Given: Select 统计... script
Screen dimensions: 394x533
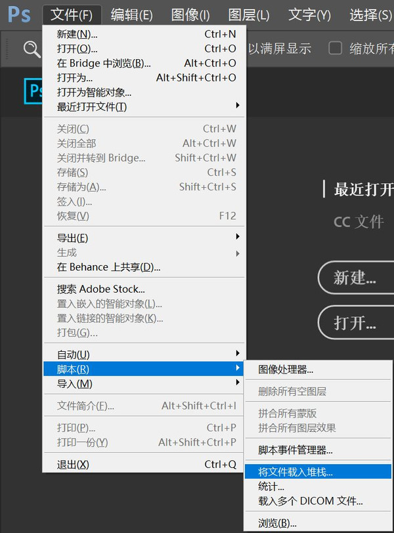Looking at the screenshot, I should [x=318, y=486].
